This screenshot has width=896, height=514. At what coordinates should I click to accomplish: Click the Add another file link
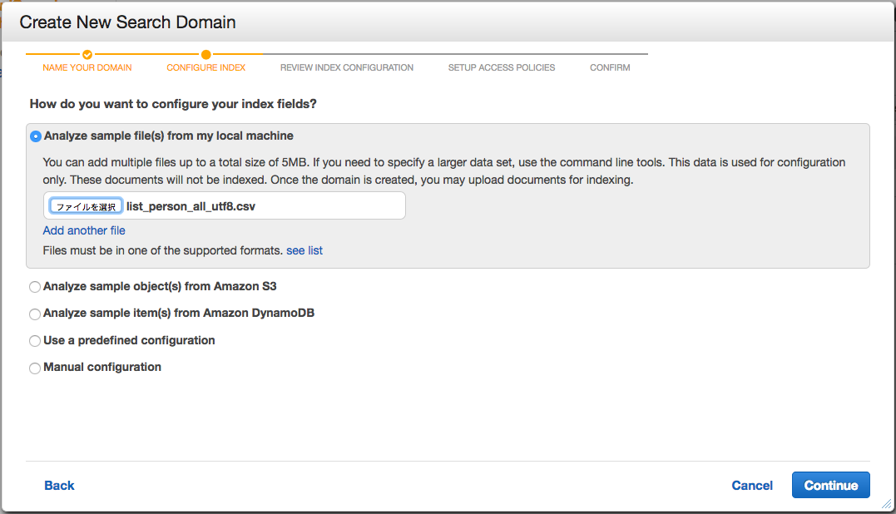[x=84, y=230]
